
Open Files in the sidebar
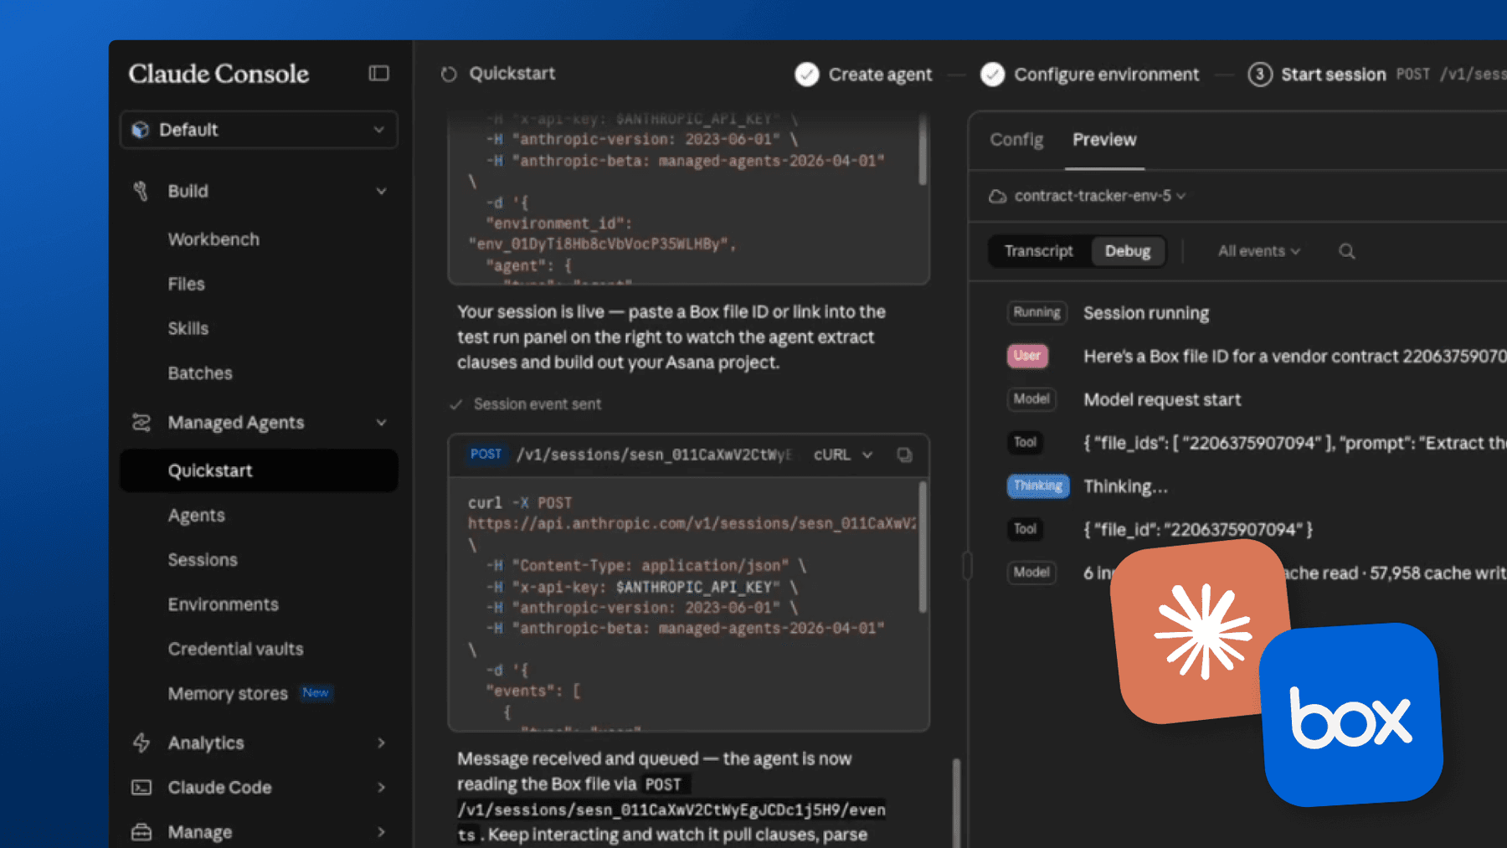(186, 284)
